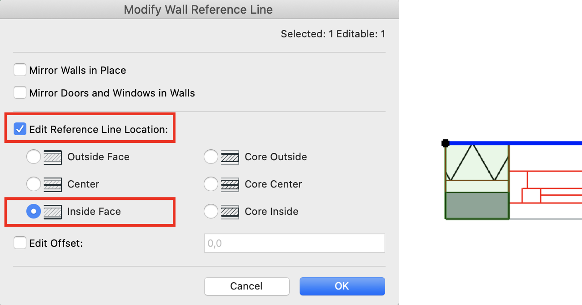
Task: Click the Core Center wall icon
Action: [230, 184]
